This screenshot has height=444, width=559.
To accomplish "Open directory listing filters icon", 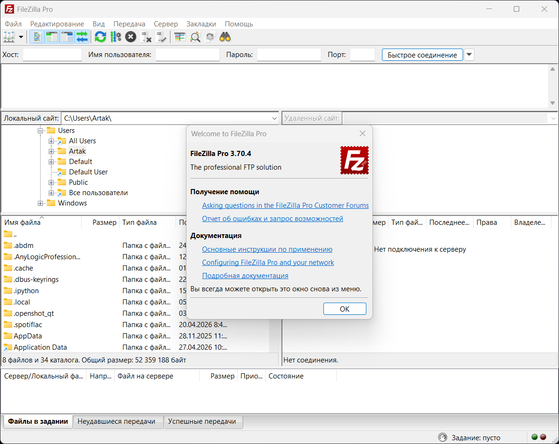I will (180, 37).
